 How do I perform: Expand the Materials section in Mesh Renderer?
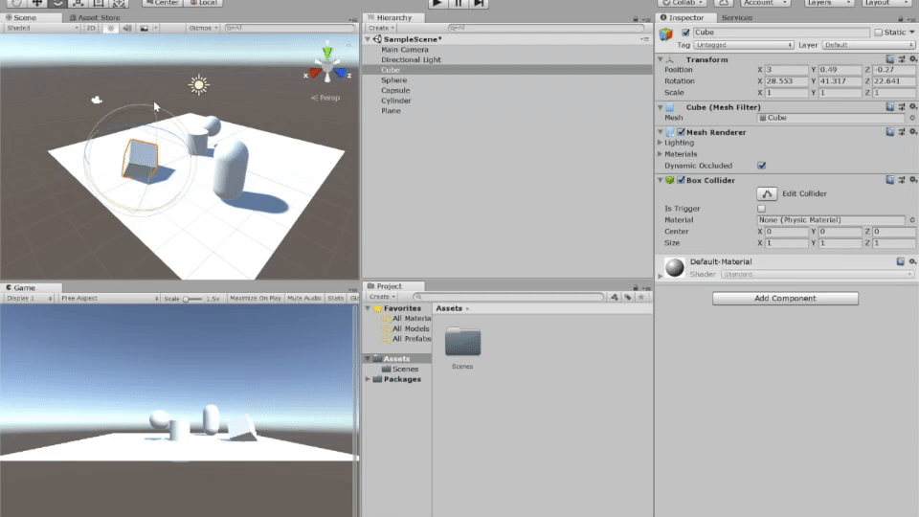pyautogui.click(x=661, y=153)
